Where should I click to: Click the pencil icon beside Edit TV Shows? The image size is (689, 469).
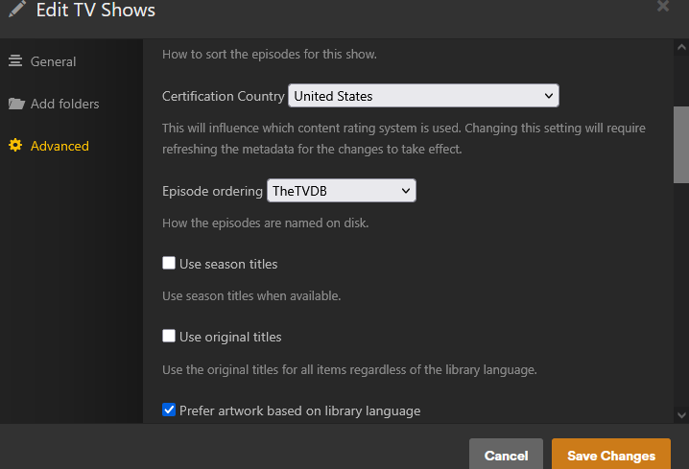[x=16, y=12]
